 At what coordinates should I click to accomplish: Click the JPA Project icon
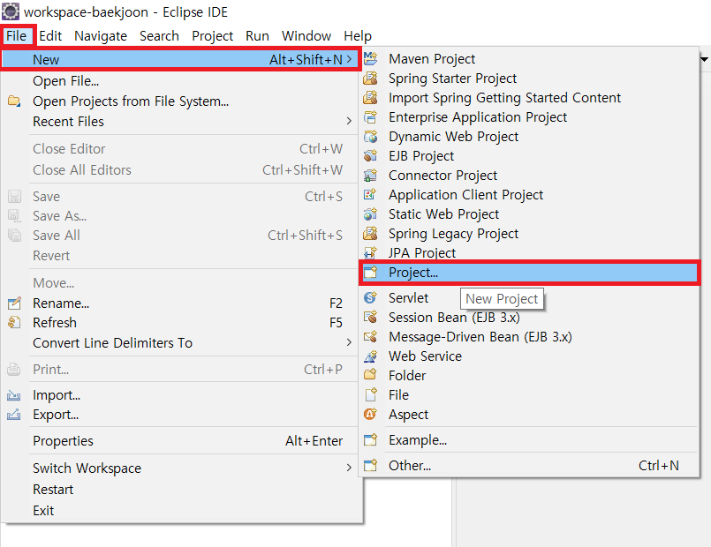(x=370, y=252)
